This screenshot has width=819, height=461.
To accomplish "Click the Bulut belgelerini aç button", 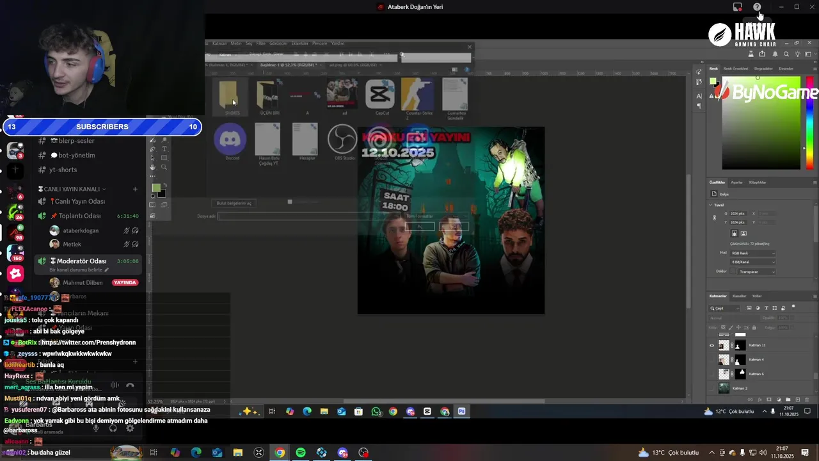I will [x=234, y=203].
